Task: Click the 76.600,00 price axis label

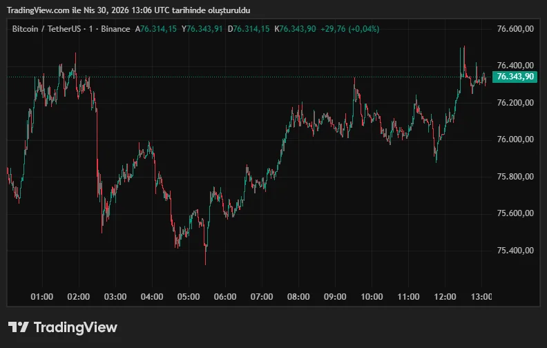Action: pos(515,28)
